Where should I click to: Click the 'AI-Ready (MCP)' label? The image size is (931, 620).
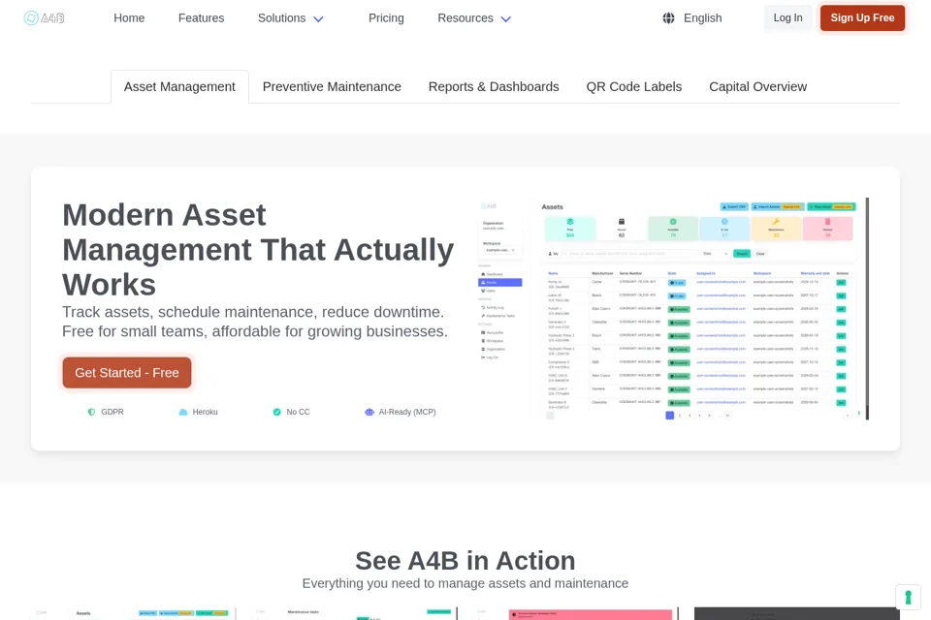[407, 412]
